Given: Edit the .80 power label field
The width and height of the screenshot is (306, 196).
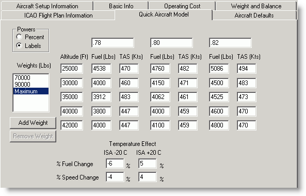Looking at the screenshot, I should tap(171, 43).
